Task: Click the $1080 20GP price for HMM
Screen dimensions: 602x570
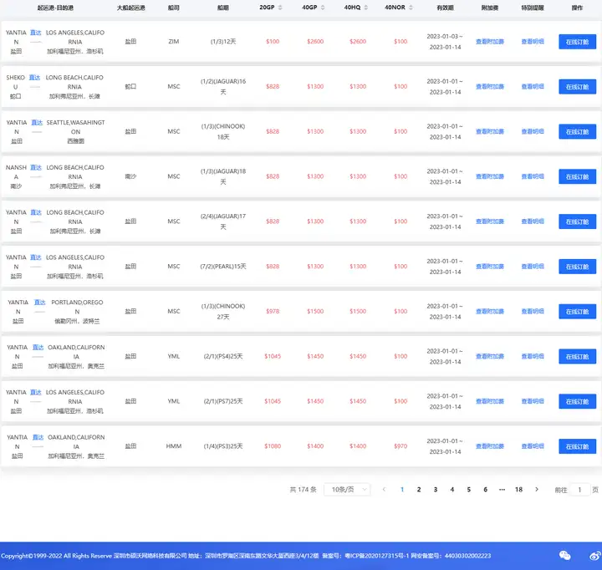Action: point(273,446)
